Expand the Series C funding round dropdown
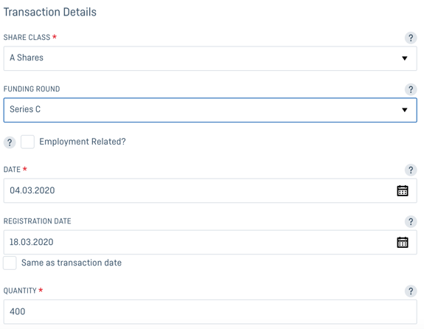 tap(210, 110)
